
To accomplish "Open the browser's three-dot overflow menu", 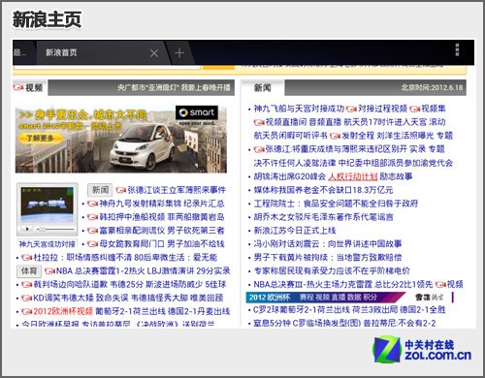I will click(457, 50).
